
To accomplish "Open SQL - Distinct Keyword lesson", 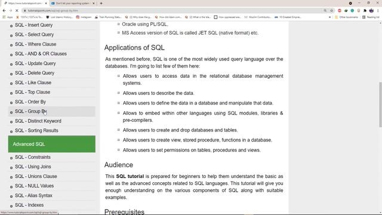I will pyautogui.click(x=38, y=121).
